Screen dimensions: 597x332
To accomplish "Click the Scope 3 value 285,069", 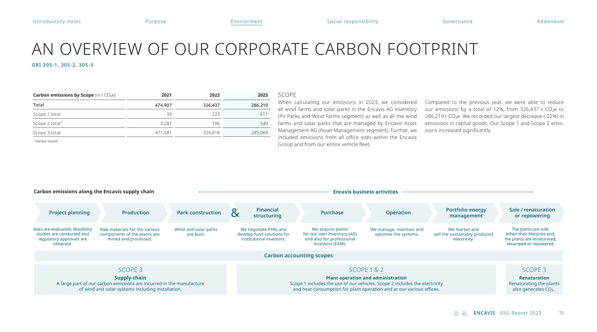I will click(259, 133).
